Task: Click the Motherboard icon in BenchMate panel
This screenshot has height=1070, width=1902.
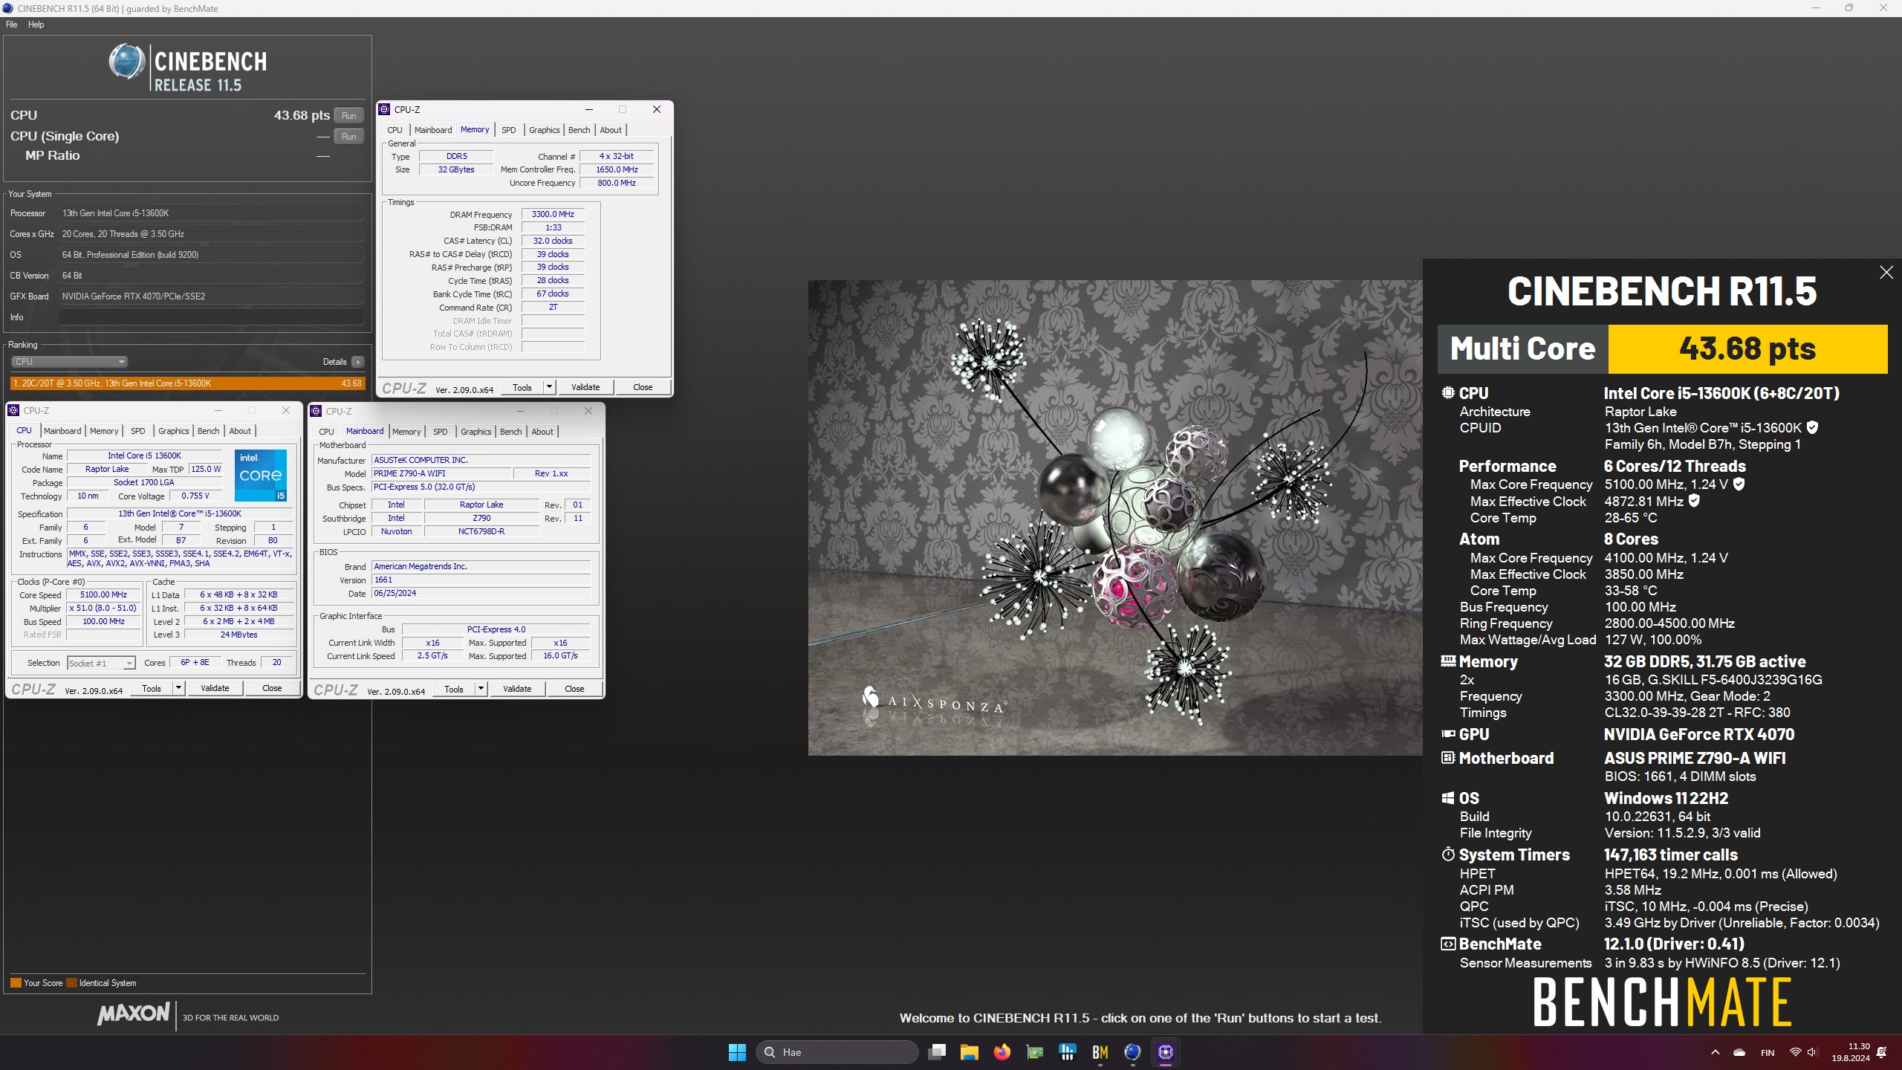Action: (1448, 758)
